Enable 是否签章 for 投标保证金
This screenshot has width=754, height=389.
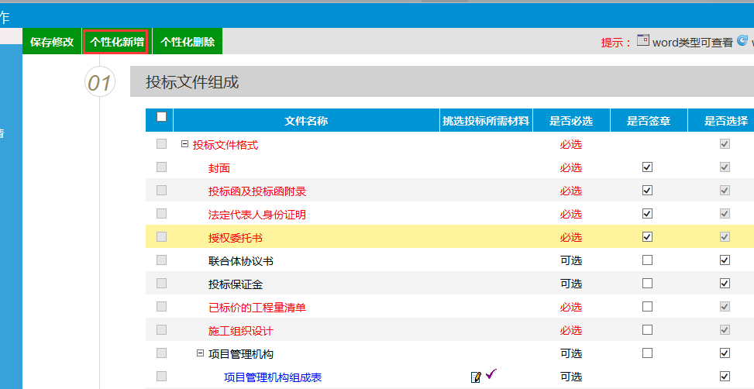[647, 283]
